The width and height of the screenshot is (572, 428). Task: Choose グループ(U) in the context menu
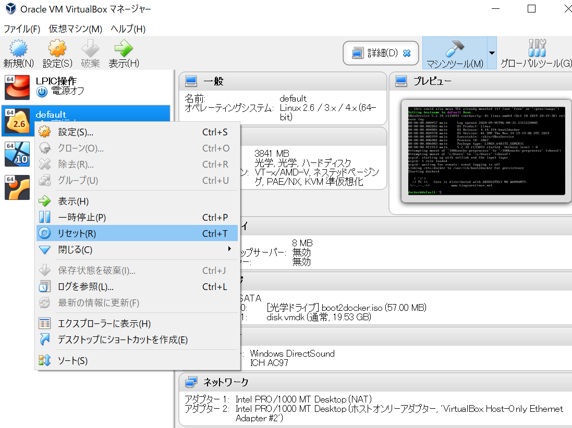(x=137, y=180)
